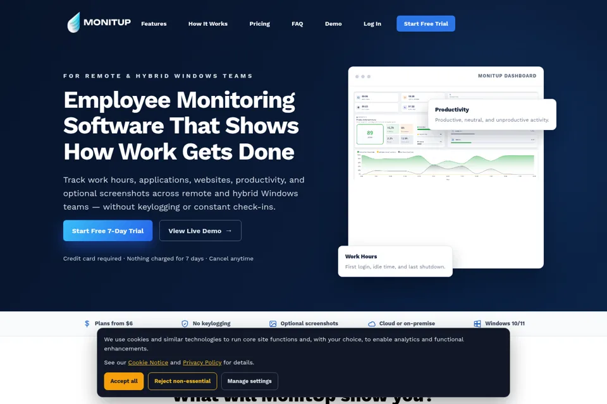607x404 pixels.
Task: Open the Pricing page link
Action: (259, 23)
